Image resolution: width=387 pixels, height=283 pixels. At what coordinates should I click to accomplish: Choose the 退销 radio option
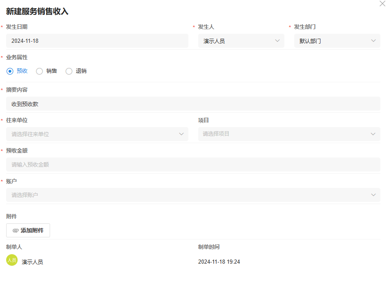[x=69, y=71]
